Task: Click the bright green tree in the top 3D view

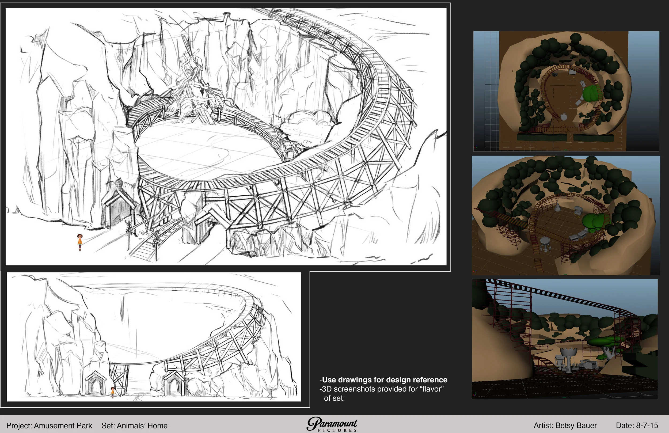Action: 591,94
